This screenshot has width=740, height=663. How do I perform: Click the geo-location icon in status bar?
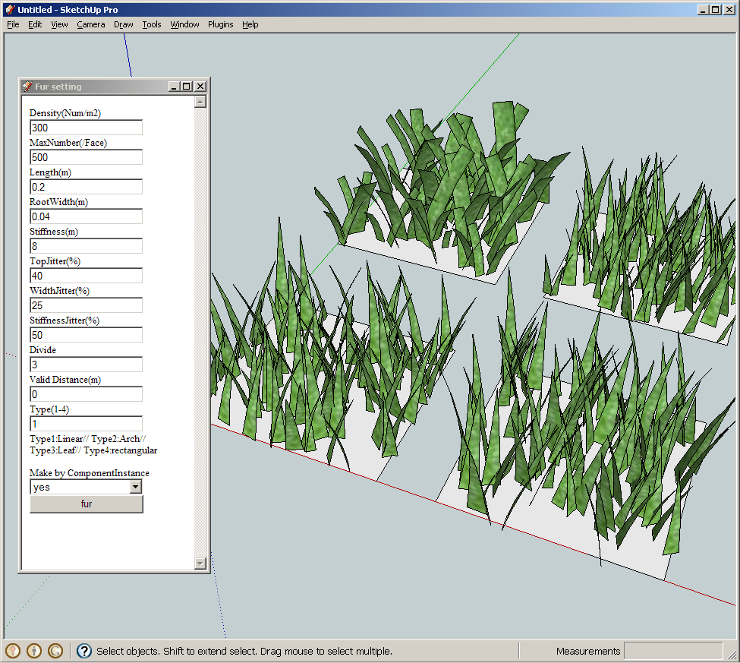(x=13, y=651)
